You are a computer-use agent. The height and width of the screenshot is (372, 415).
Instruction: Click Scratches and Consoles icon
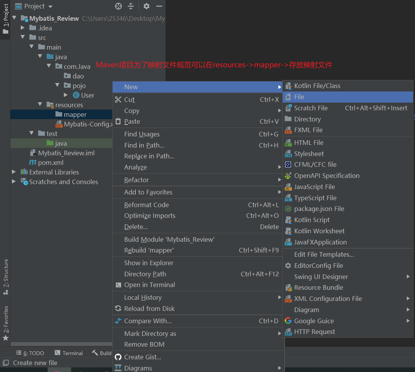click(x=24, y=182)
